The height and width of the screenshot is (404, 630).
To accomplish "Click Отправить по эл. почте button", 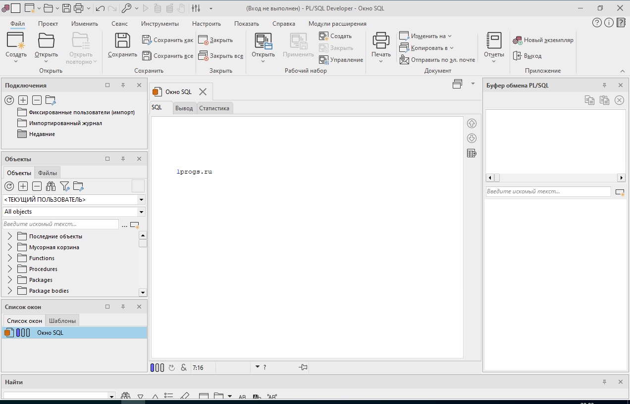I will pyautogui.click(x=437, y=60).
